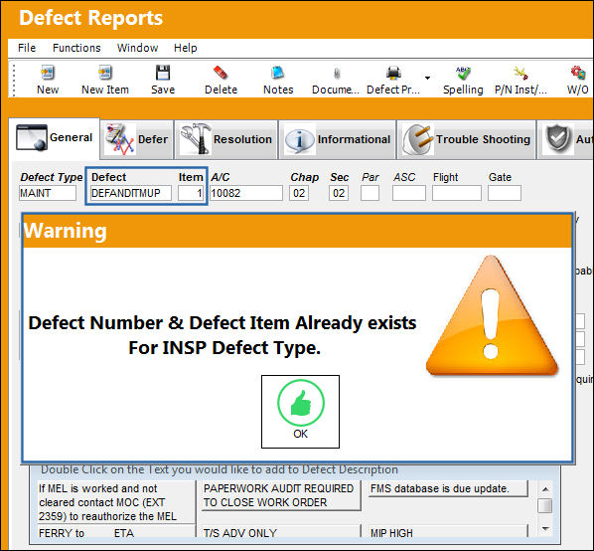594x551 pixels.
Task: Click the Chap field
Action: coord(299,193)
